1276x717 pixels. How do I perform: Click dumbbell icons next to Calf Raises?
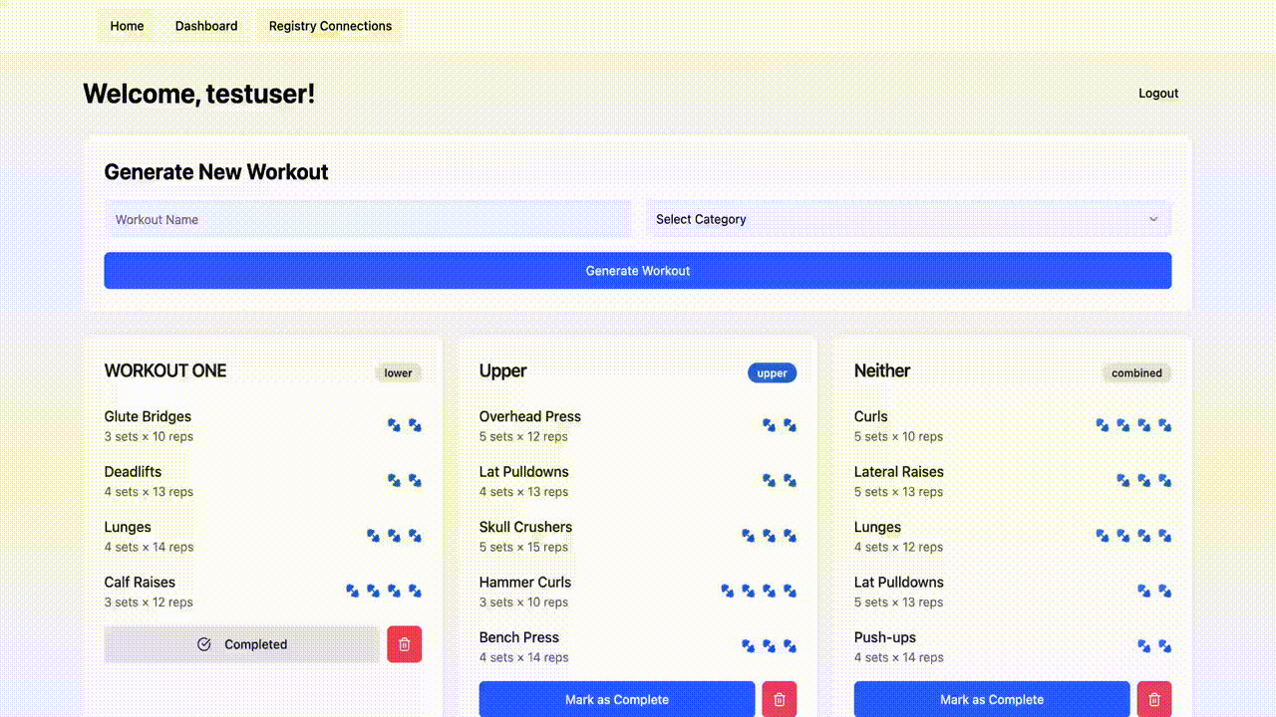pyautogui.click(x=384, y=591)
